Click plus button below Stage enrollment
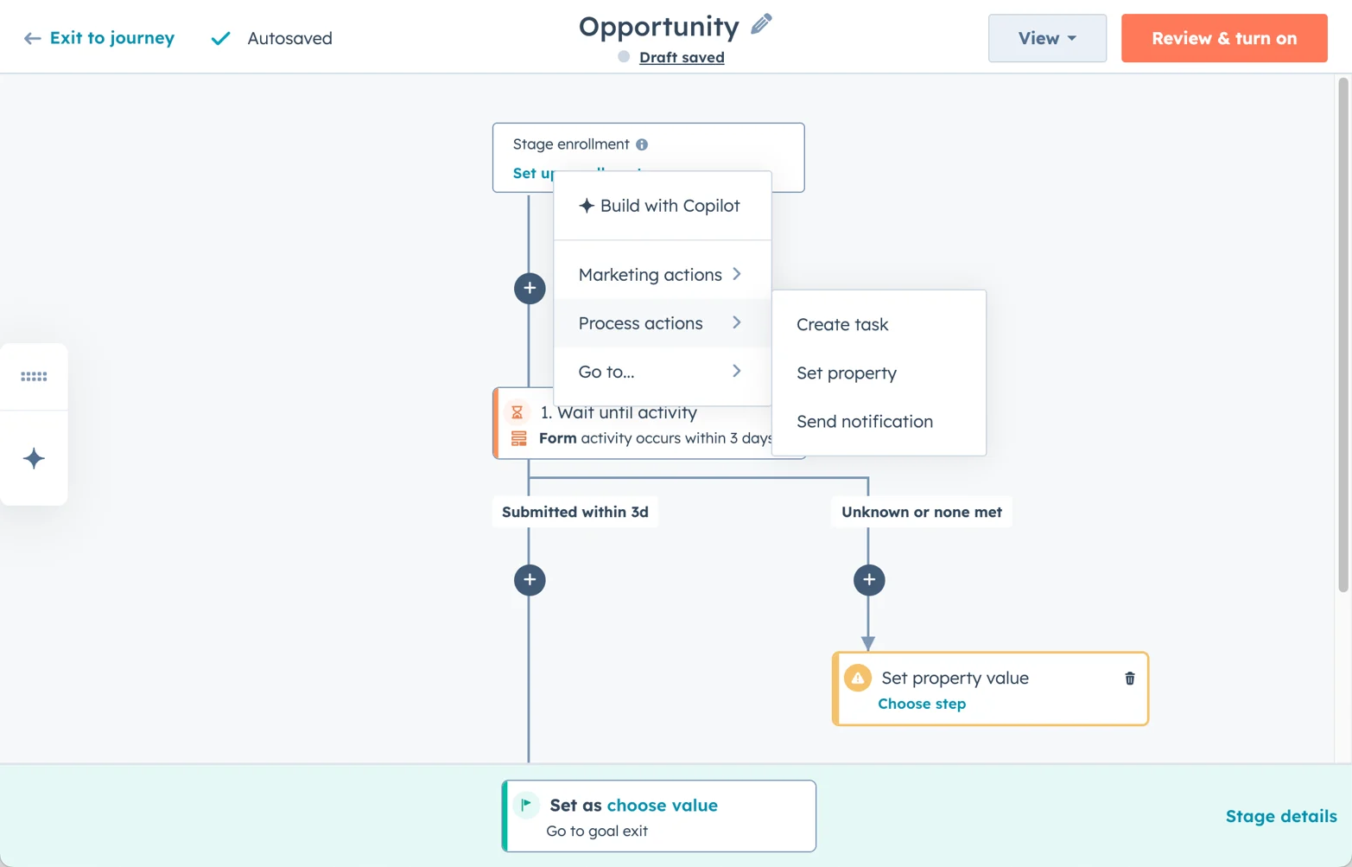The height and width of the screenshot is (867, 1352). [x=530, y=288]
